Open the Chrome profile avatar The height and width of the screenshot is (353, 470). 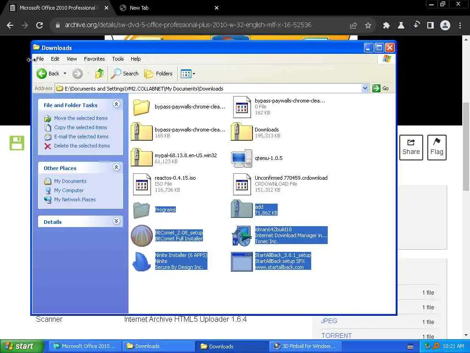(x=445, y=25)
